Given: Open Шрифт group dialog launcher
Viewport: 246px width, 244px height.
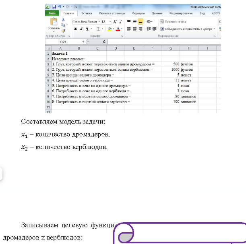Looking at the screenshot, I should pos(122,36).
